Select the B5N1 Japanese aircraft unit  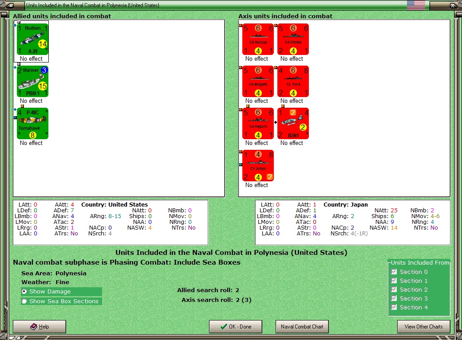(x=293, y=123)
